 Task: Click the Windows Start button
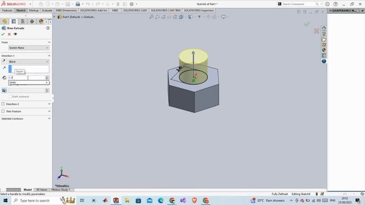coord(5,200)
